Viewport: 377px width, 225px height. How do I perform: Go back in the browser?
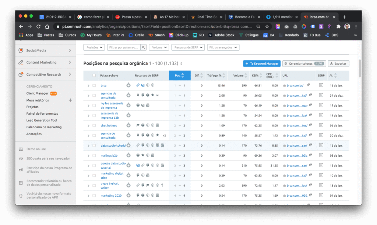[21, 26]
